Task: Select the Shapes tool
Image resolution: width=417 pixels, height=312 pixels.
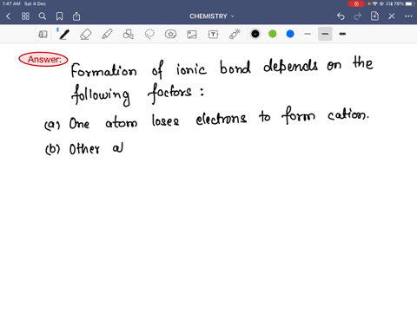Action: coord(128,35)
